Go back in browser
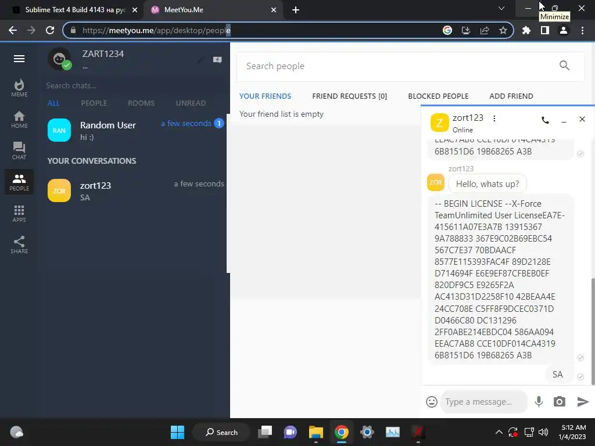This screenshot has width=595, height=446. [x=13, y=30]
